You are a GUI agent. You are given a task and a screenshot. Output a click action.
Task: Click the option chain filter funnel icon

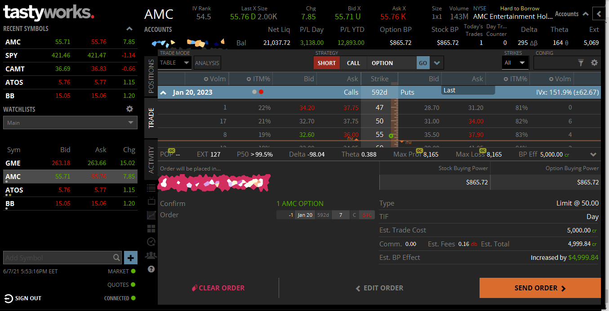(x=581, y=63)
